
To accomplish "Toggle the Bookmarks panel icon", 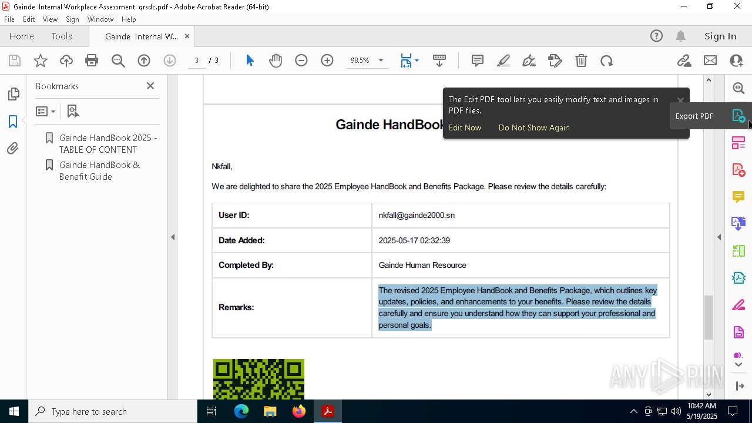I will [13, 122].
